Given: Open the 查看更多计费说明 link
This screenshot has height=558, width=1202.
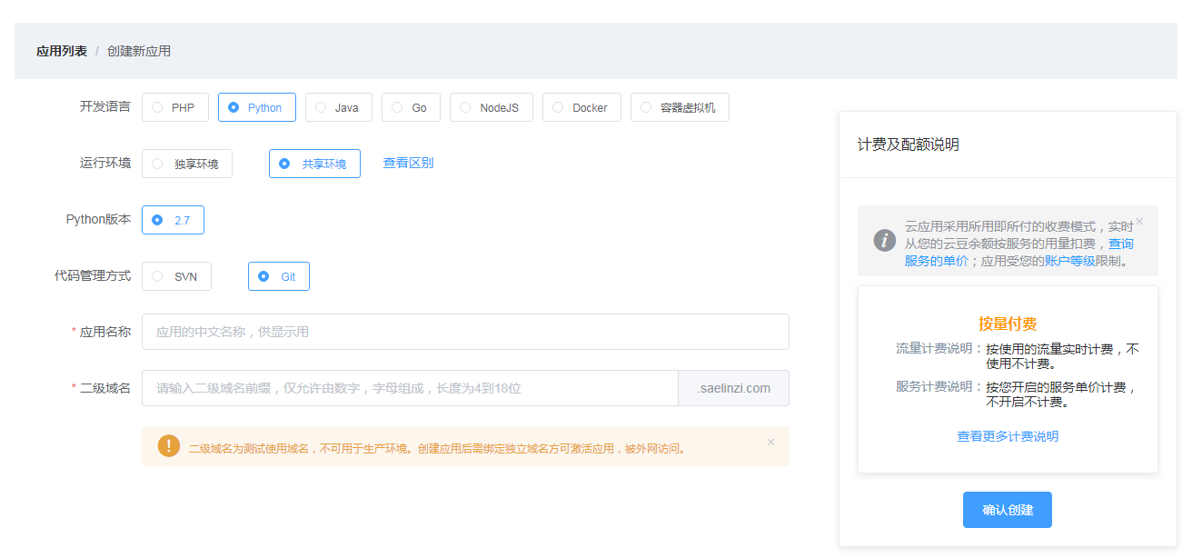Looking at the screenshot, I should coord(1008,436).
